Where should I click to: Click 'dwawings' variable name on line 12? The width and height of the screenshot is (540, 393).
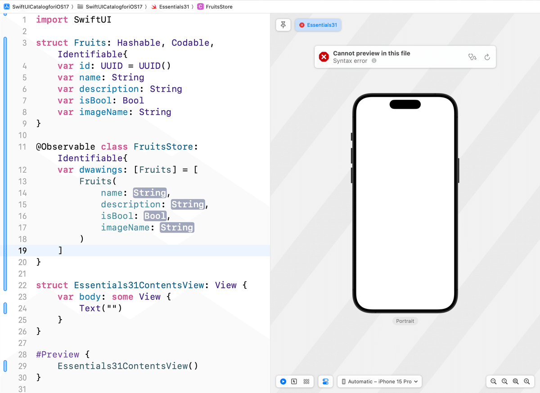101,170
